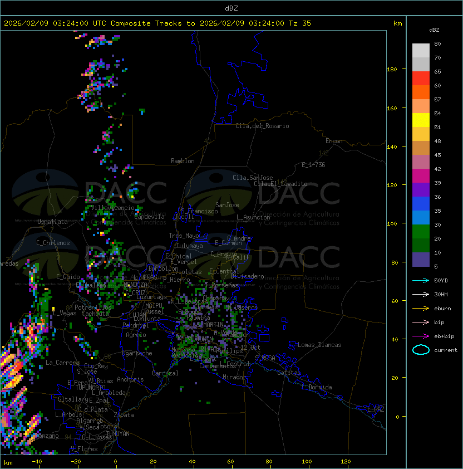Pick the magenta 42-39 dBZ swatch

click(x=421, y=176)
